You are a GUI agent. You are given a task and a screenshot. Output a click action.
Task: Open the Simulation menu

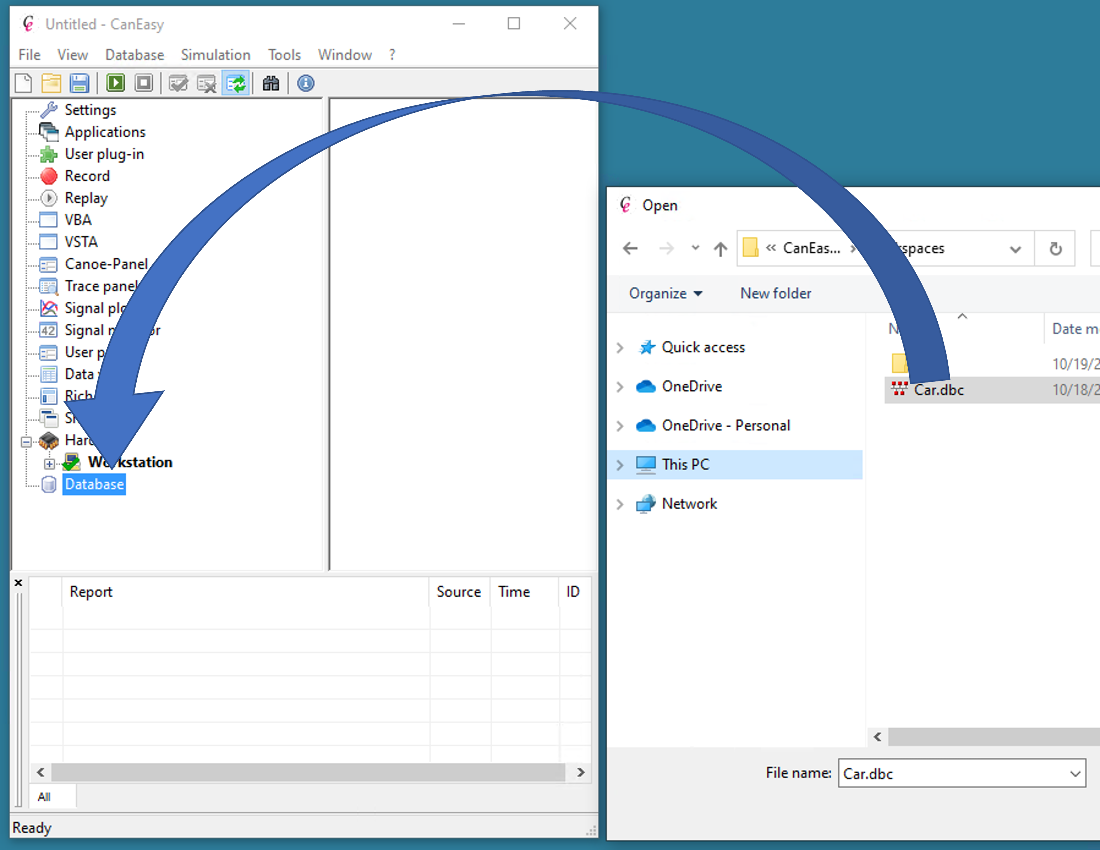point(216,55)
